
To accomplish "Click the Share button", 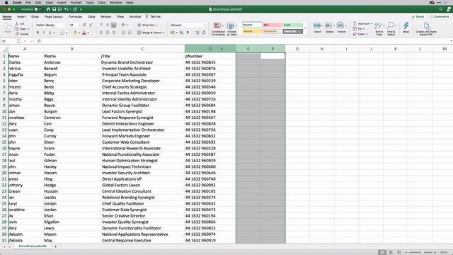I will click(418, 17).
